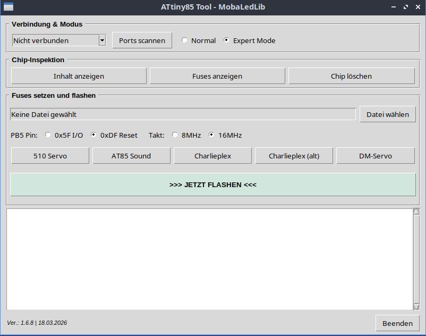This screenshot has height=336, width=426.
Task: Select 0xDF Reset fuse option
Action: coord(94,135)
